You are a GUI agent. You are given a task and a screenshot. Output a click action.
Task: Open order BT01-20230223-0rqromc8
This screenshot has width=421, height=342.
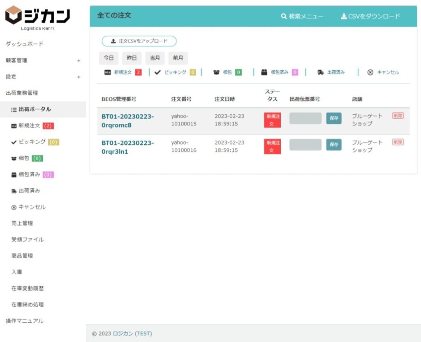tap(128, 120)
